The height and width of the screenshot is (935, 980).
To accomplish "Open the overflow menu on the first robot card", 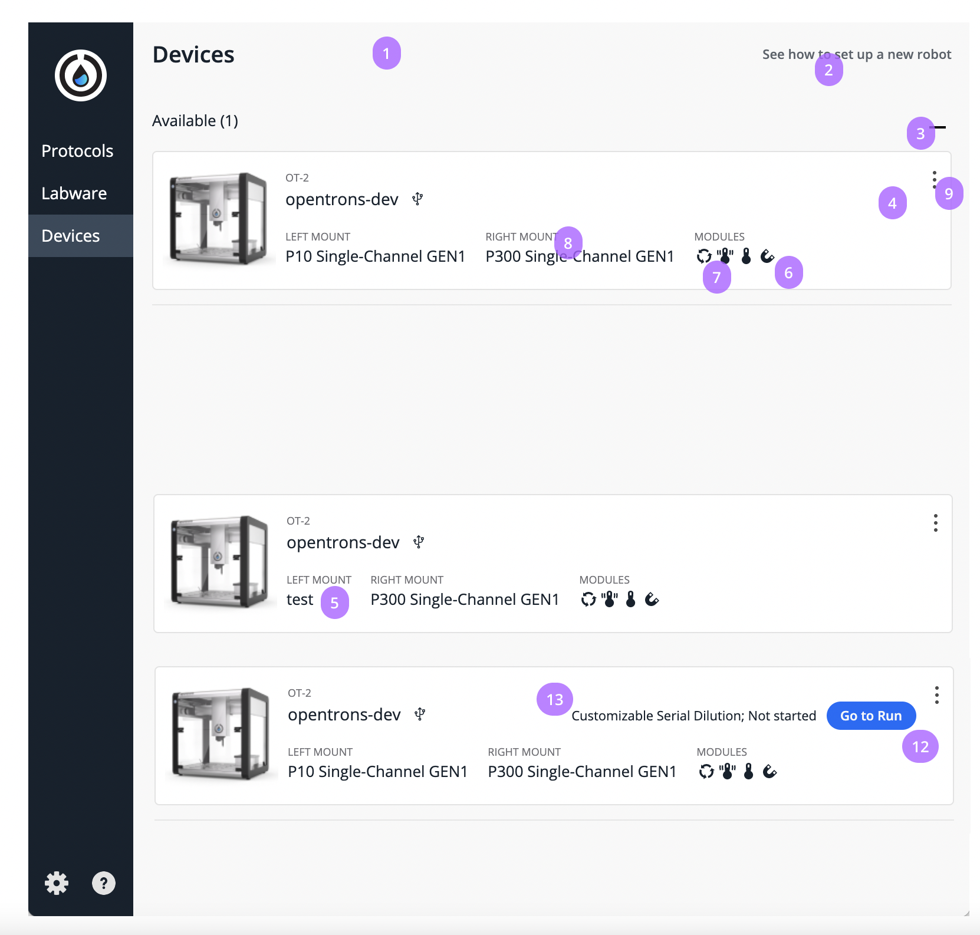I will [x=935, y=181].
